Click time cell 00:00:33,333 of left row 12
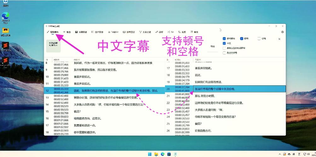Image resolution: width=316 pixels, height=157 pixels. (x=61, y=89)
